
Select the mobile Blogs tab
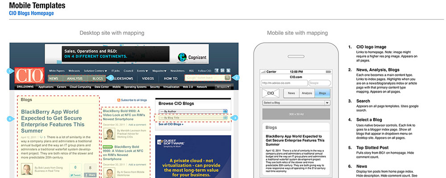[322, 93]
